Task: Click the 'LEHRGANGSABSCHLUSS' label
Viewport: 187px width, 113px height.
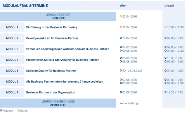Action: [x=58, y=101]
